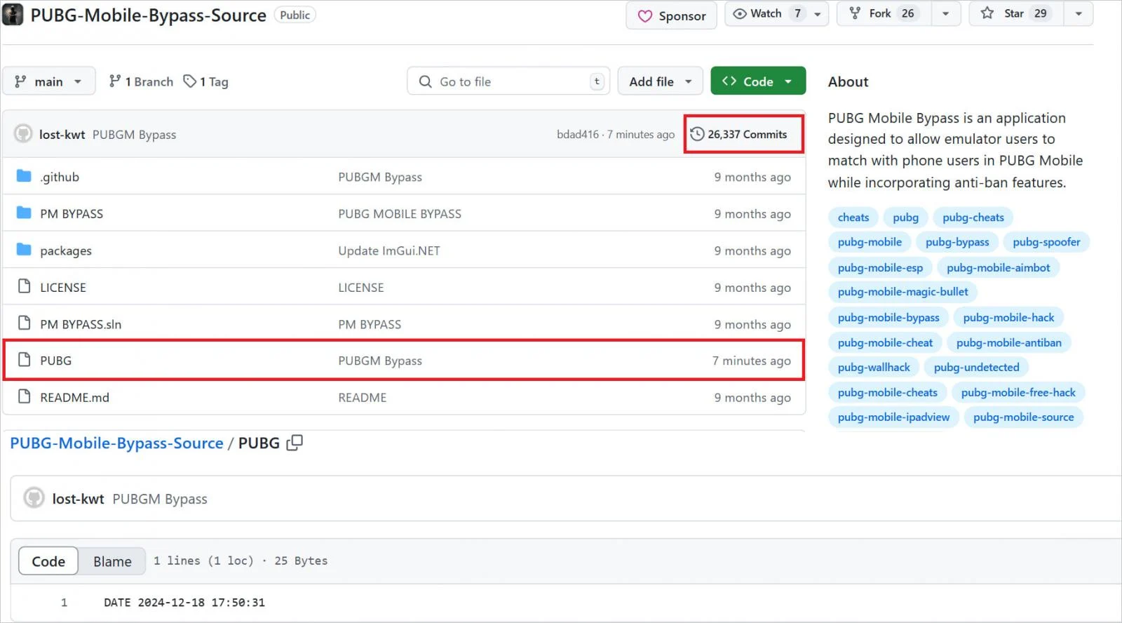This screenshot has height=623, width=1122.
Task: Click the Sponsor heart button
Action: coord(671,15)
